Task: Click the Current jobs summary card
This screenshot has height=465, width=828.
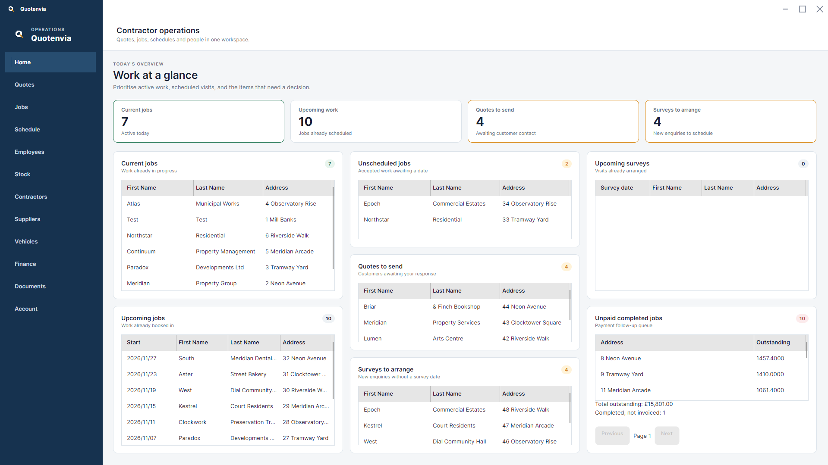Action: tap(198, 121)
